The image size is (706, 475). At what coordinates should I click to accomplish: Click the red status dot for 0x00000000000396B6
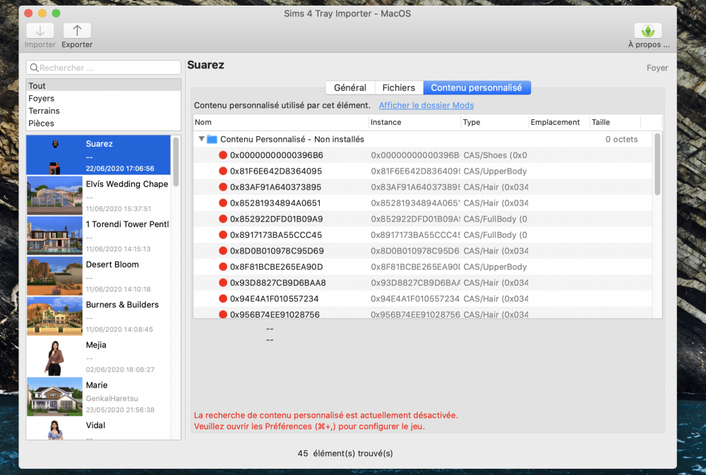tap(222, 155)
